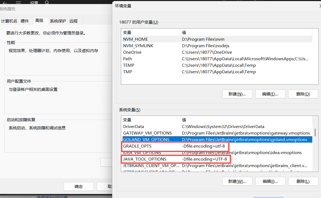Select the GRADLE_OPTS system variable
Image resolution: width=321 pixels, height=198 pixels.
click(217, 146)
